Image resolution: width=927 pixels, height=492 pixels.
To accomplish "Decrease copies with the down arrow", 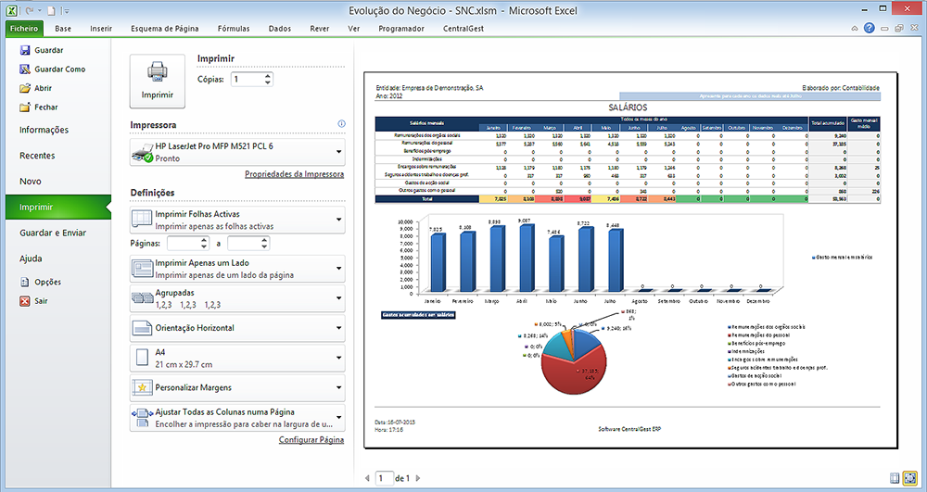I will 268,82.
